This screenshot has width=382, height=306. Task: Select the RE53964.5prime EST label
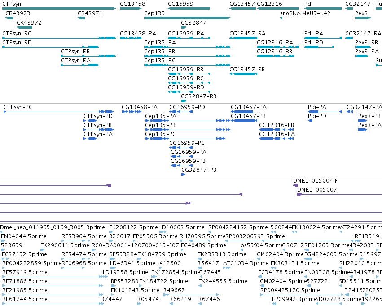[x=84, y=236]
